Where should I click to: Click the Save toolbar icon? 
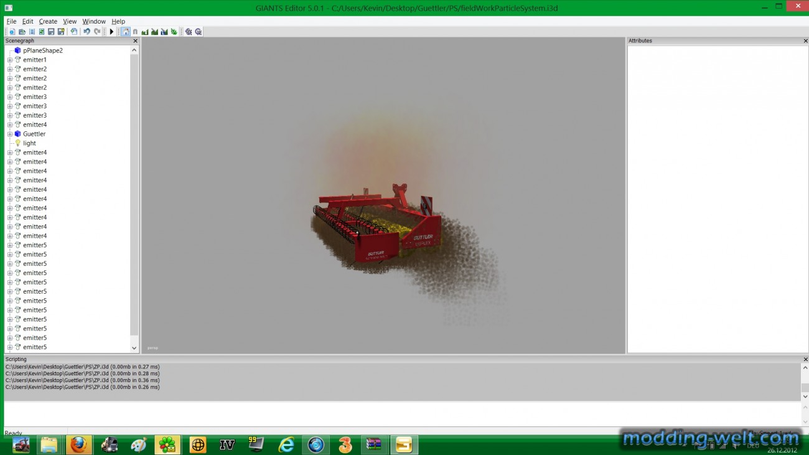(51, 32)
